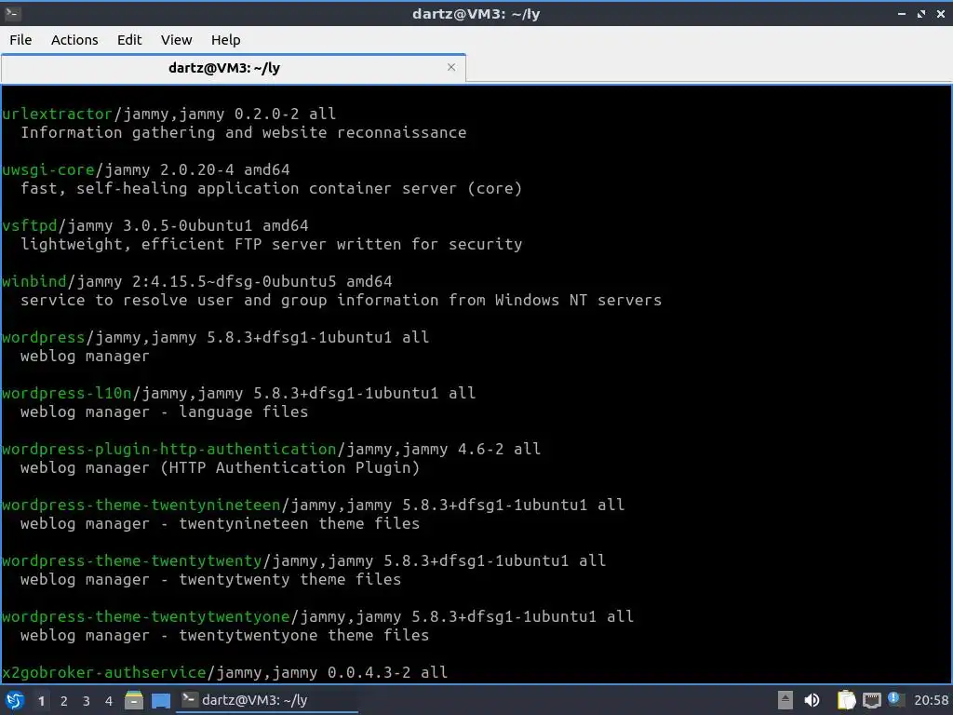Viewport: 953px width, 715px height.
Task: Maximize the terminal window
Action: (921, 13)
